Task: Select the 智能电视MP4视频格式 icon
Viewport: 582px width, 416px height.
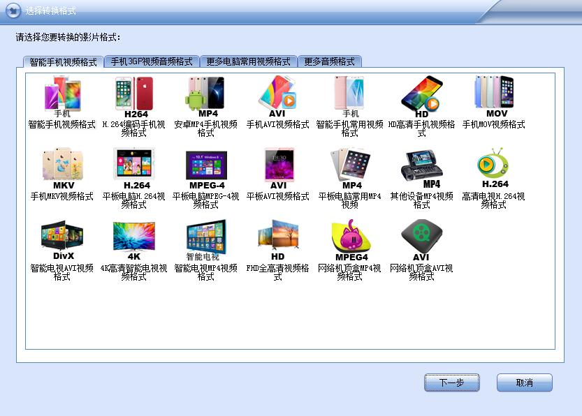Action: pyautogui.click(x=206, y=240)
